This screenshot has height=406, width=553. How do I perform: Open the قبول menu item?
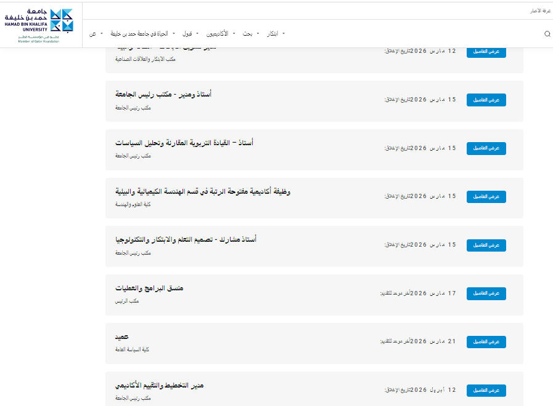[187, 34]
